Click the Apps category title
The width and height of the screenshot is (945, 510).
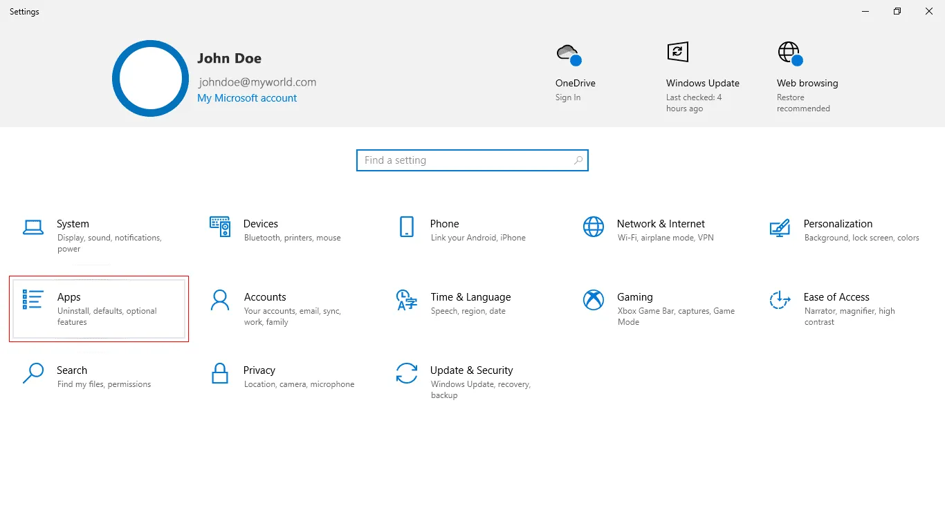coord(69,297)
